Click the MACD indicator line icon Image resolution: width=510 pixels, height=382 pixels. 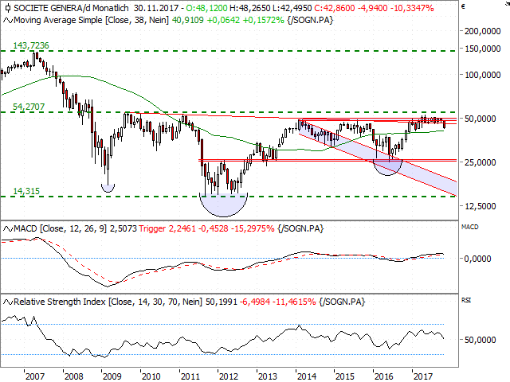pos(6,230)
